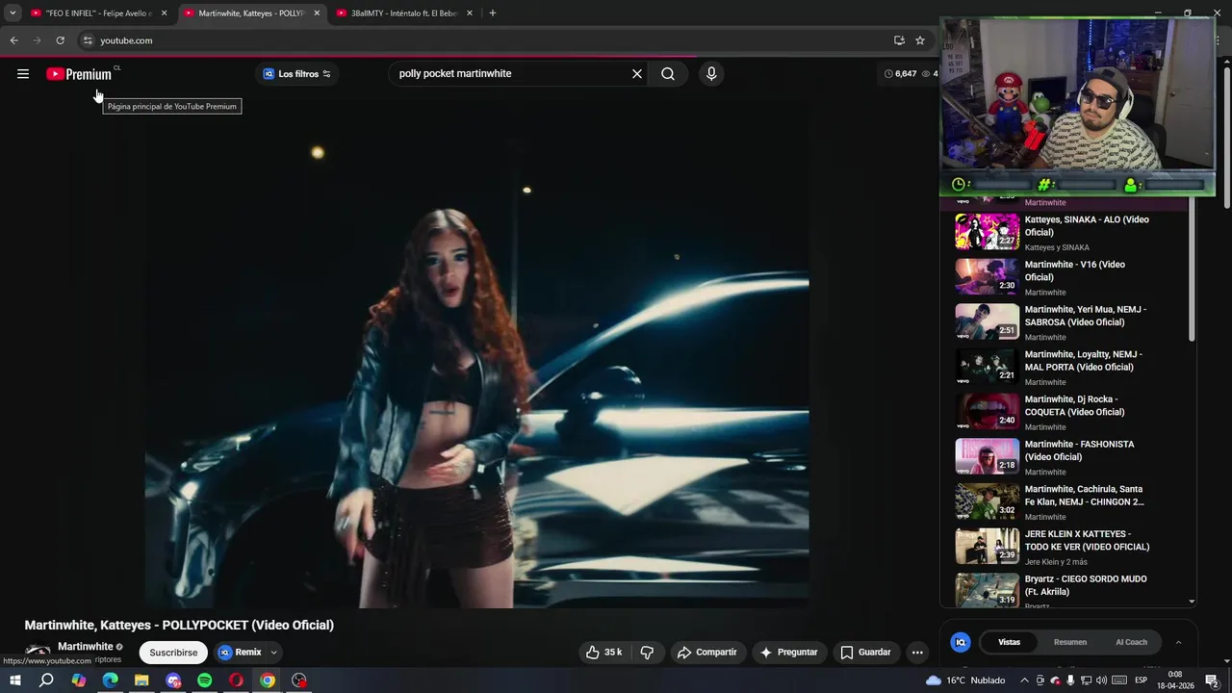The width and height of the screenshot is (1232, 693).
Task: Save the video with Guardar
Action: tap(866, 653)
